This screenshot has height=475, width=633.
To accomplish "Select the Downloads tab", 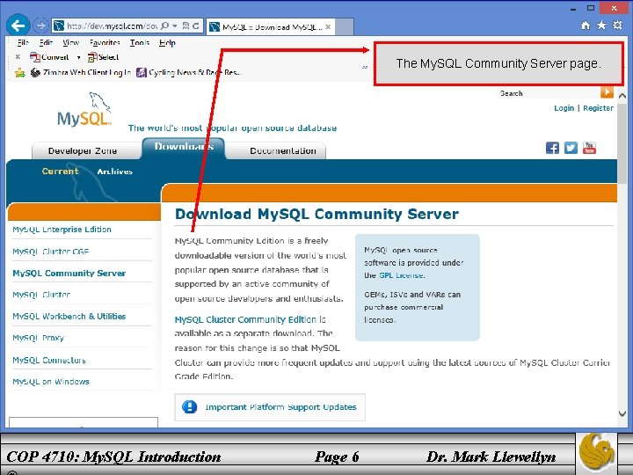I will 184,148.
